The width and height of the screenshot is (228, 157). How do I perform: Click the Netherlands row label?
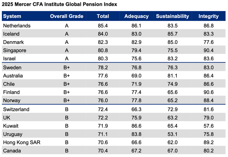pyautogui.click(x=17, y=26)
